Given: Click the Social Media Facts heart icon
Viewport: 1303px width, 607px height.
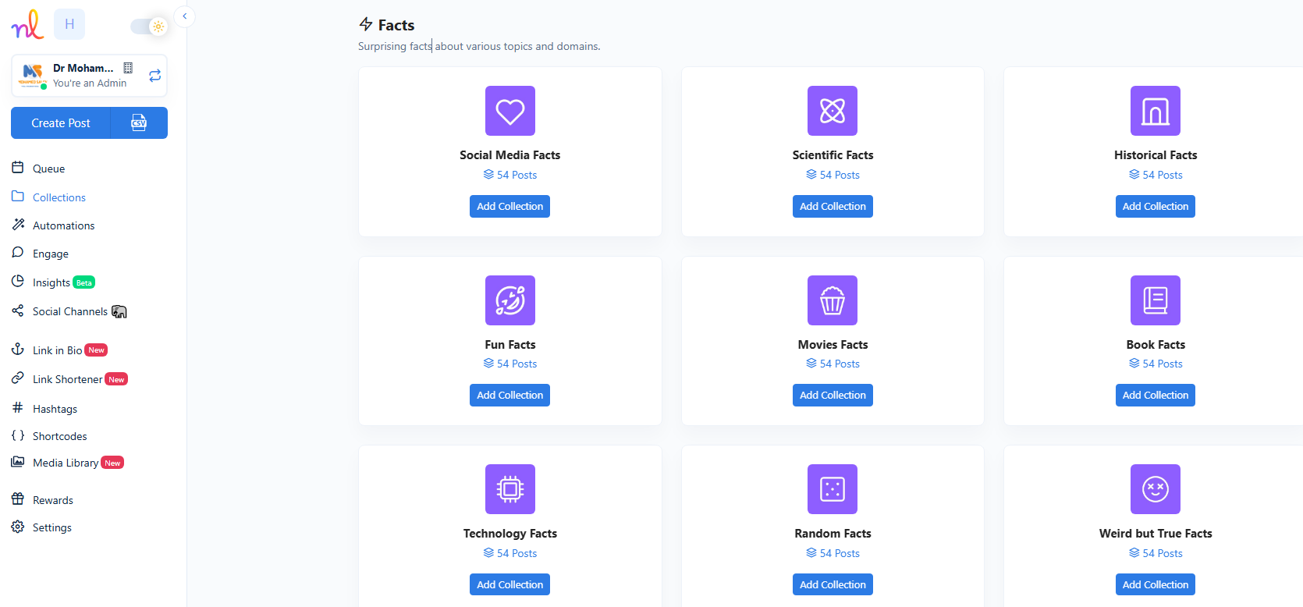Looking at the screenshot, I should [510, 111].
